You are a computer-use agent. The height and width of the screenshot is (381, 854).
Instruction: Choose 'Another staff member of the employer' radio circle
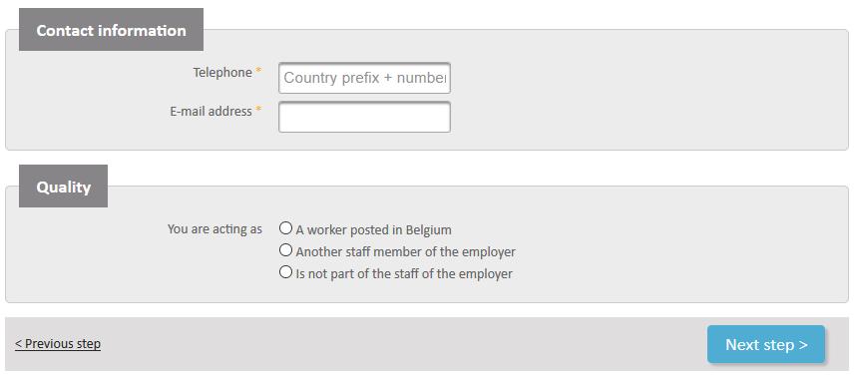pyautogui.click(x=285, y=250)
